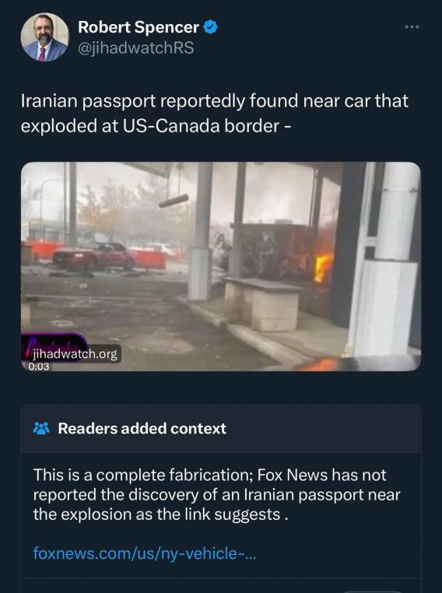
Task: Open the three-dot more options menu
Action: (412, 27)
